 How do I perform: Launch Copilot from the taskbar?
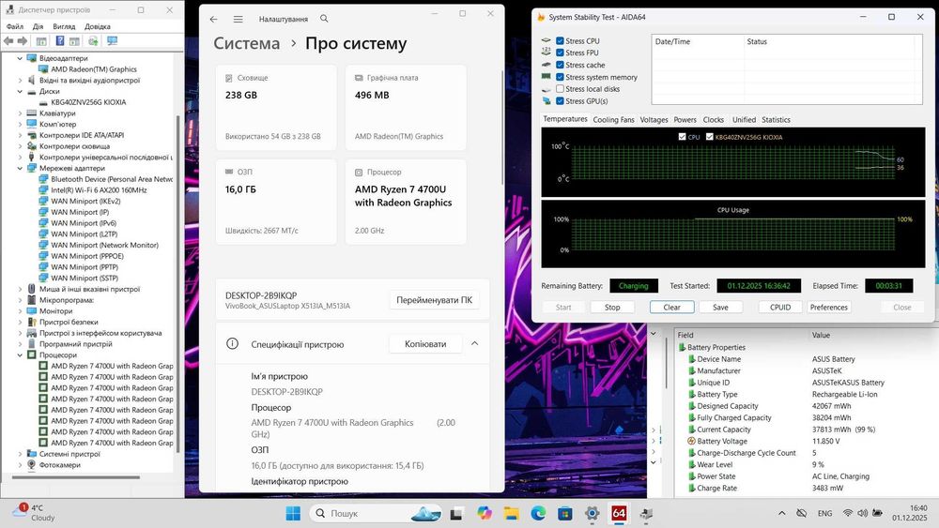point(484,513)
